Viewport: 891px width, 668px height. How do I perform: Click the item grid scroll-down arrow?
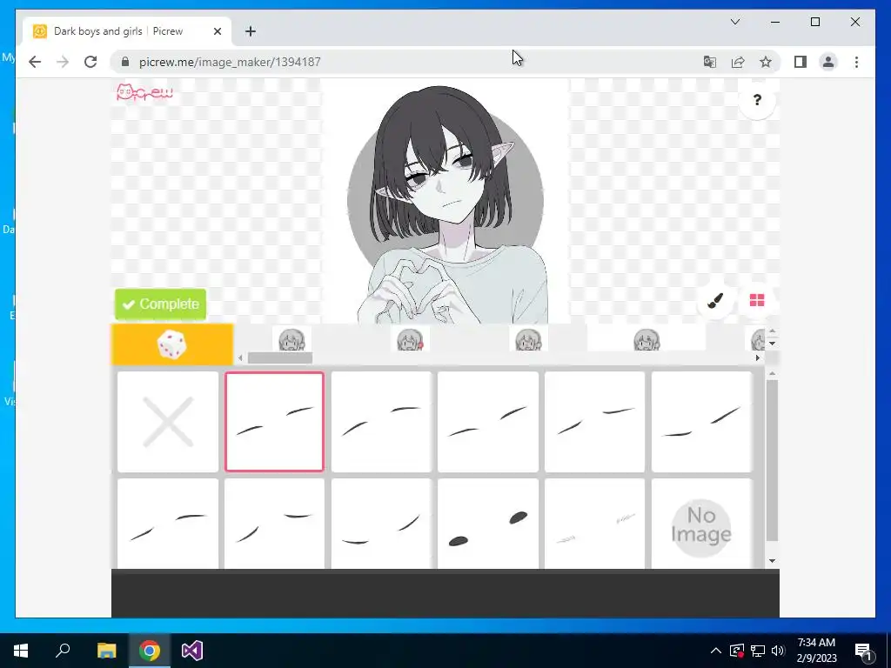click(x=772, y=561)
